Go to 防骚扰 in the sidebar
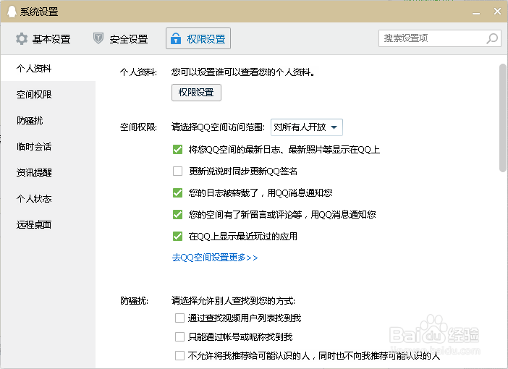 point(48,121)
